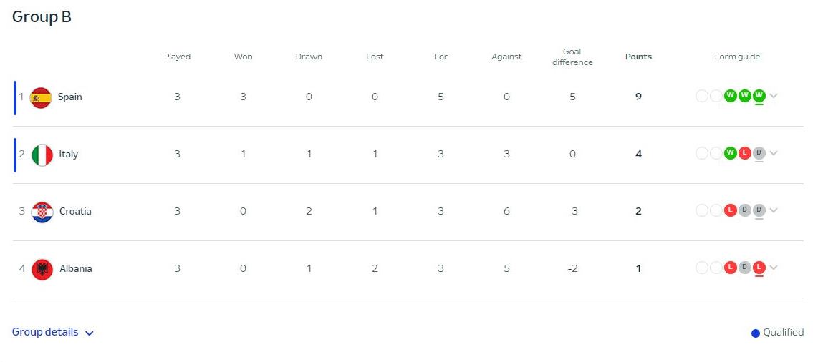Click the Italy flag icon
The image size is (813, 362).
pos(42,155)
